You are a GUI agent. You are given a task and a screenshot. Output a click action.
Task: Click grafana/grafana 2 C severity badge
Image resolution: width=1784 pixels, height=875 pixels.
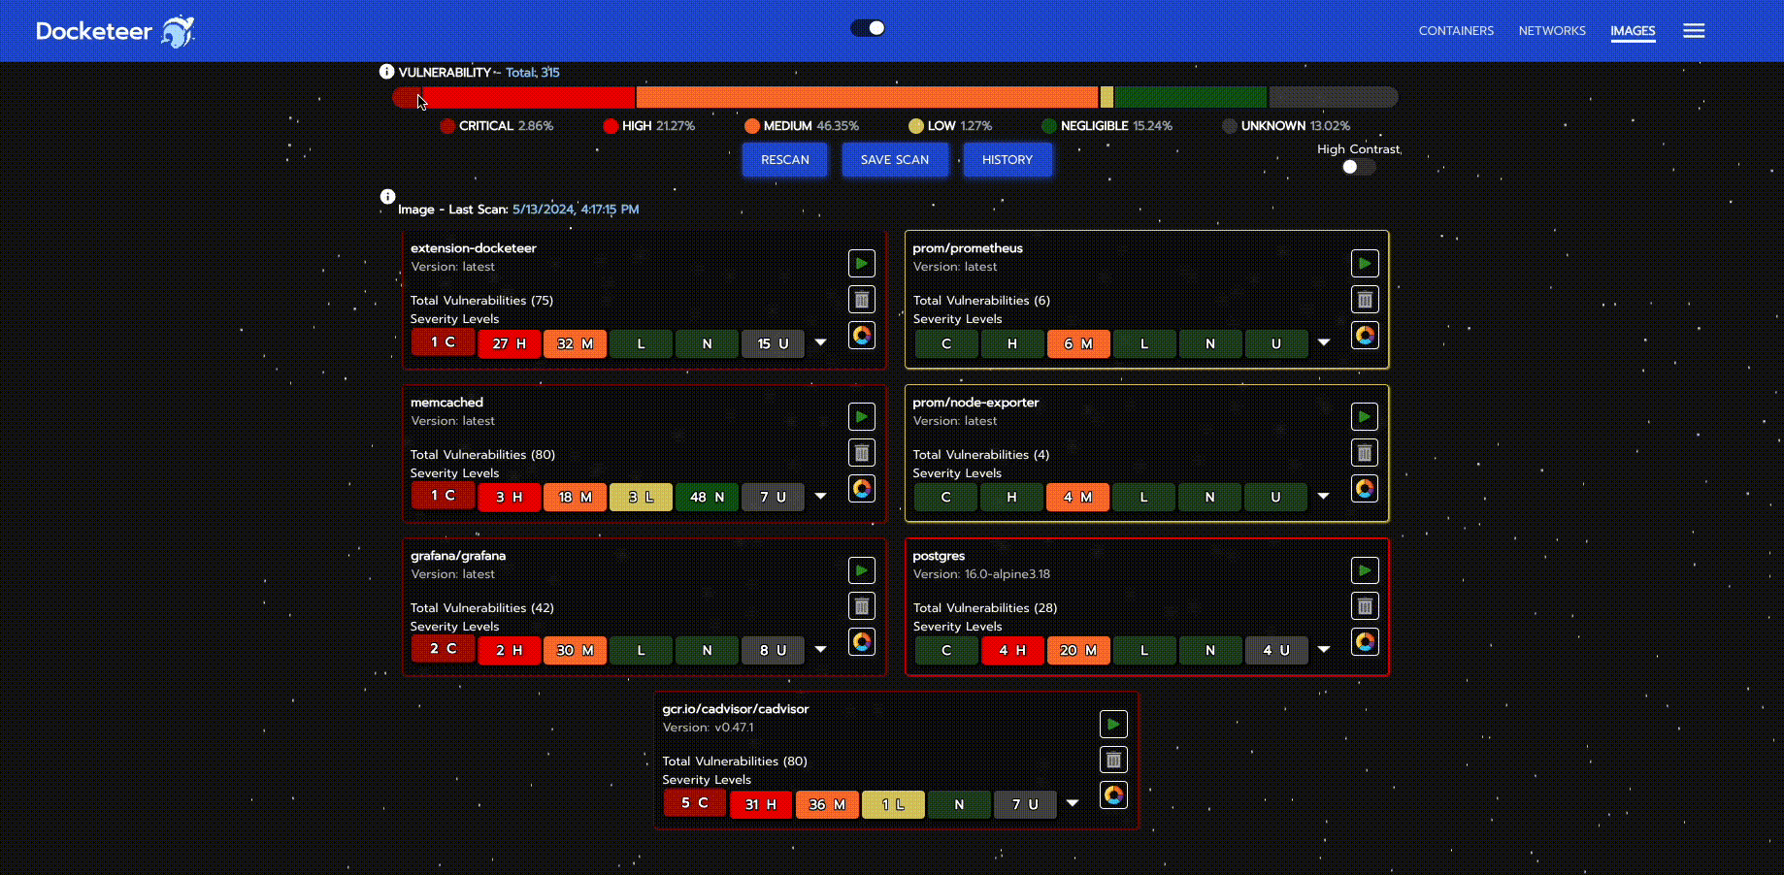coord(443,648)
